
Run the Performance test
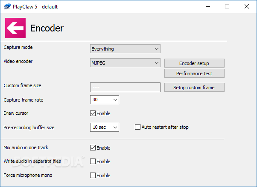[x=194, y=74]
